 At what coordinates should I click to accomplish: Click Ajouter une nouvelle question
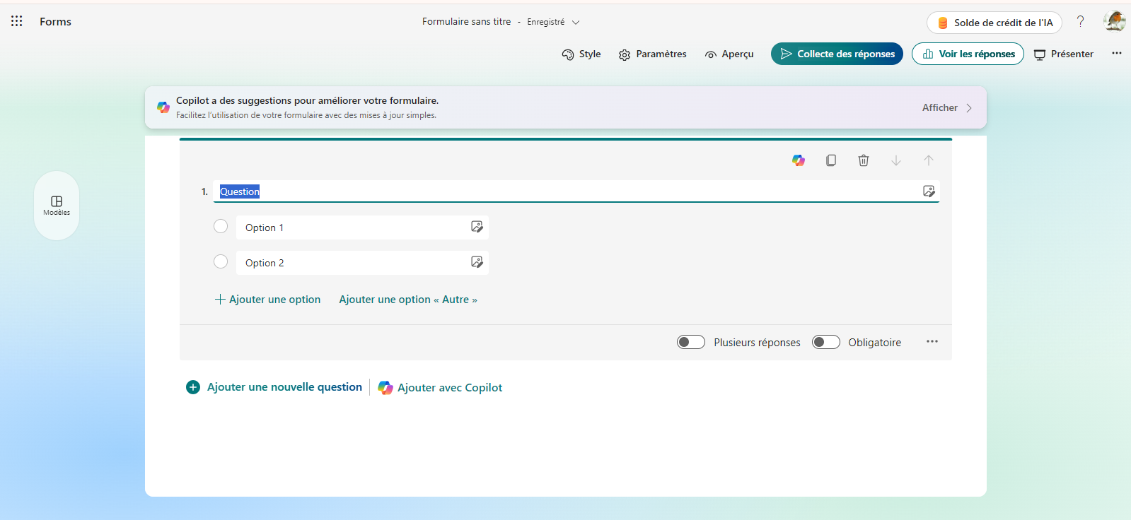[x=274, y=387]
